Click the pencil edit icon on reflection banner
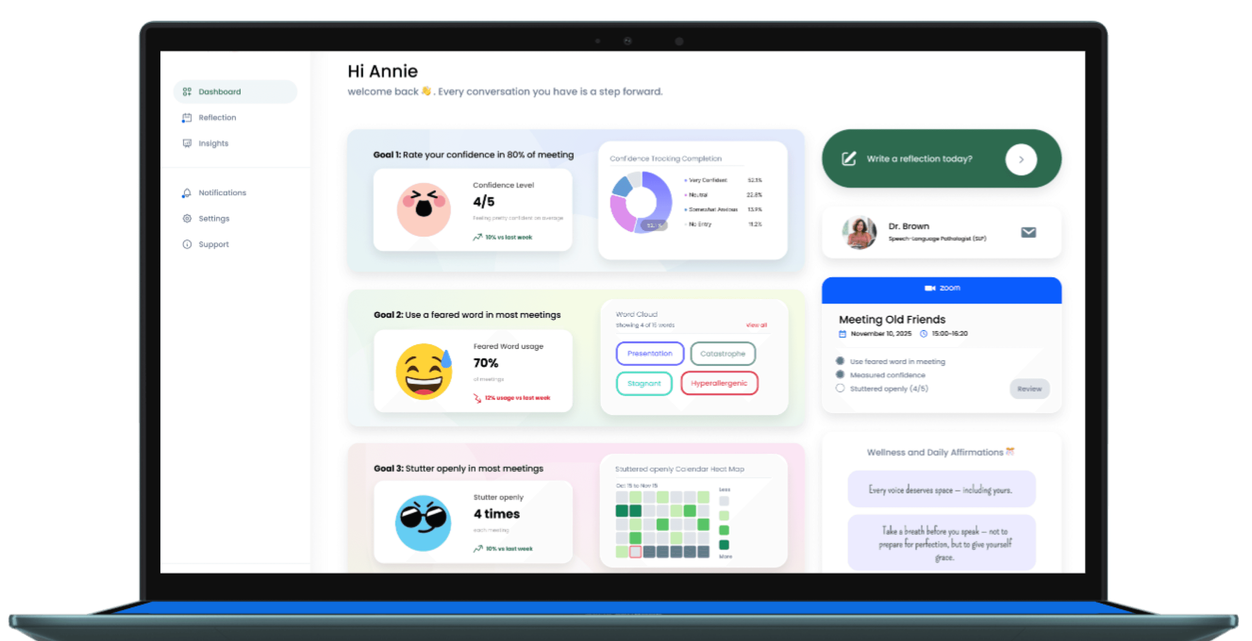Viewport: 1252px width, 641px height. coord(848,159)
